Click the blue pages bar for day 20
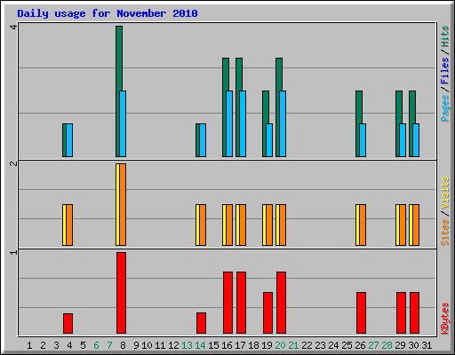Viewport: 455px width, 355px height. coord(283,123)
